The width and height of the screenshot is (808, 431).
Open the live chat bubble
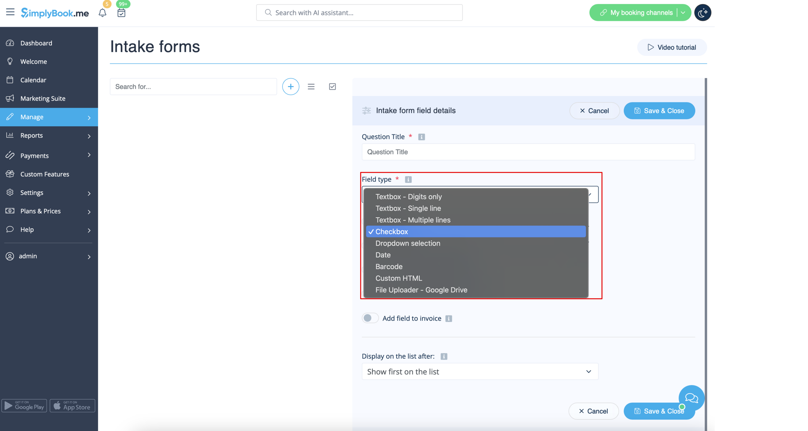pos(692,398)
